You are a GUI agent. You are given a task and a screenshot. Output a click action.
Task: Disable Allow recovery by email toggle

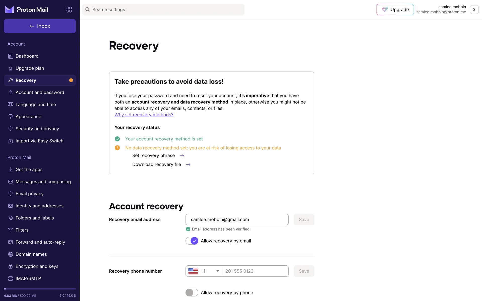tap(192, 241)
